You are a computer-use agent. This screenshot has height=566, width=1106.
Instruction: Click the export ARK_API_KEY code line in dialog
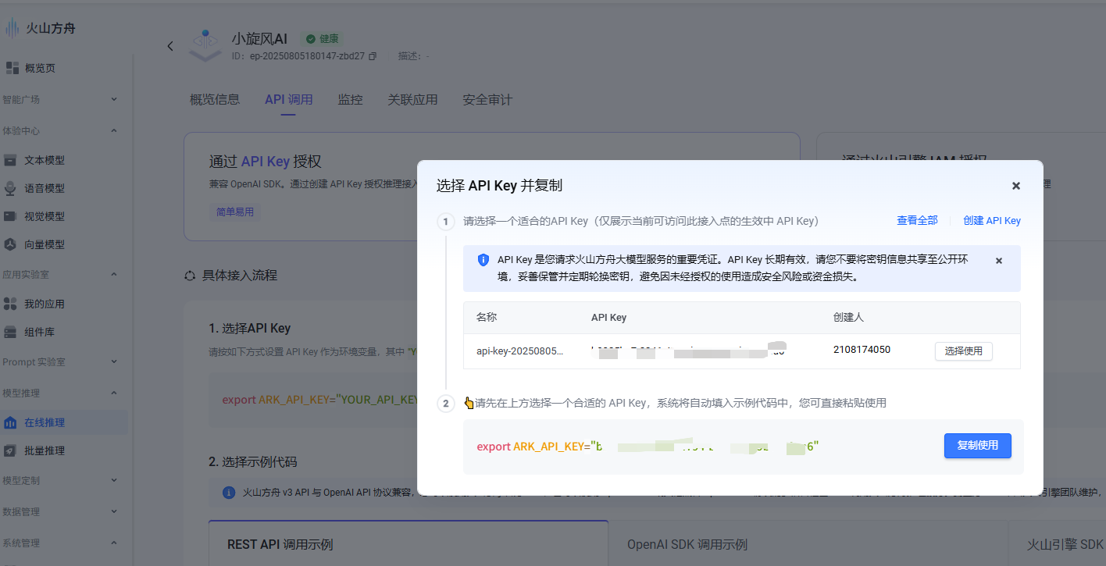tap(648, 447)
